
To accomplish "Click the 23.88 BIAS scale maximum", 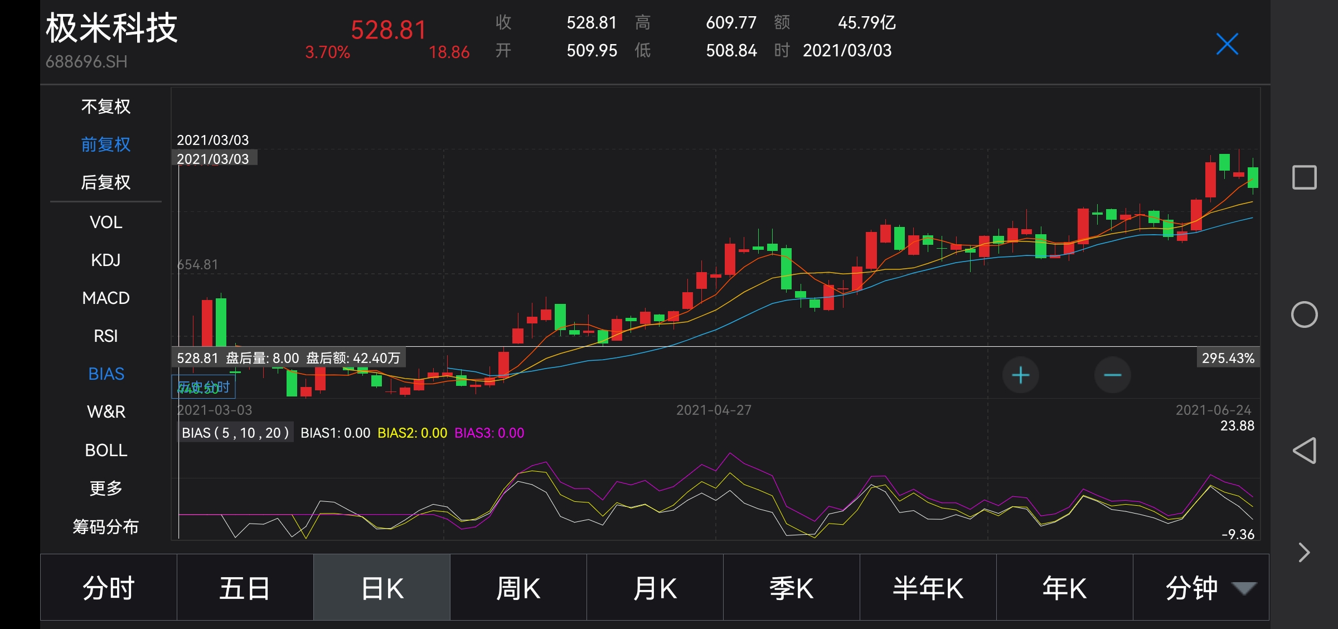I will point(1237,426).
